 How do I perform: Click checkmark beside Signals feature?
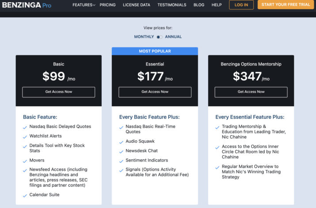pos(121,170)
